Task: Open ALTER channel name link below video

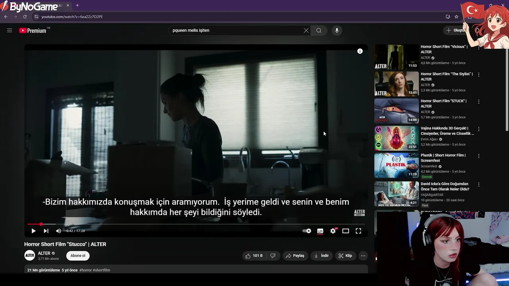Action: (x=44, y=253)
